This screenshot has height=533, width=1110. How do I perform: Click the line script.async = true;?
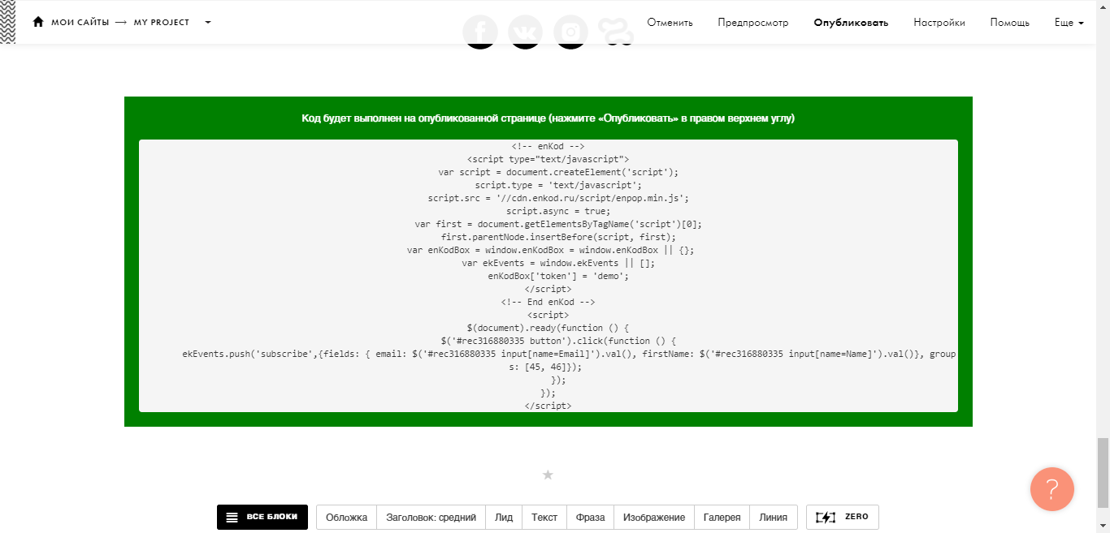tap(558, 211)
